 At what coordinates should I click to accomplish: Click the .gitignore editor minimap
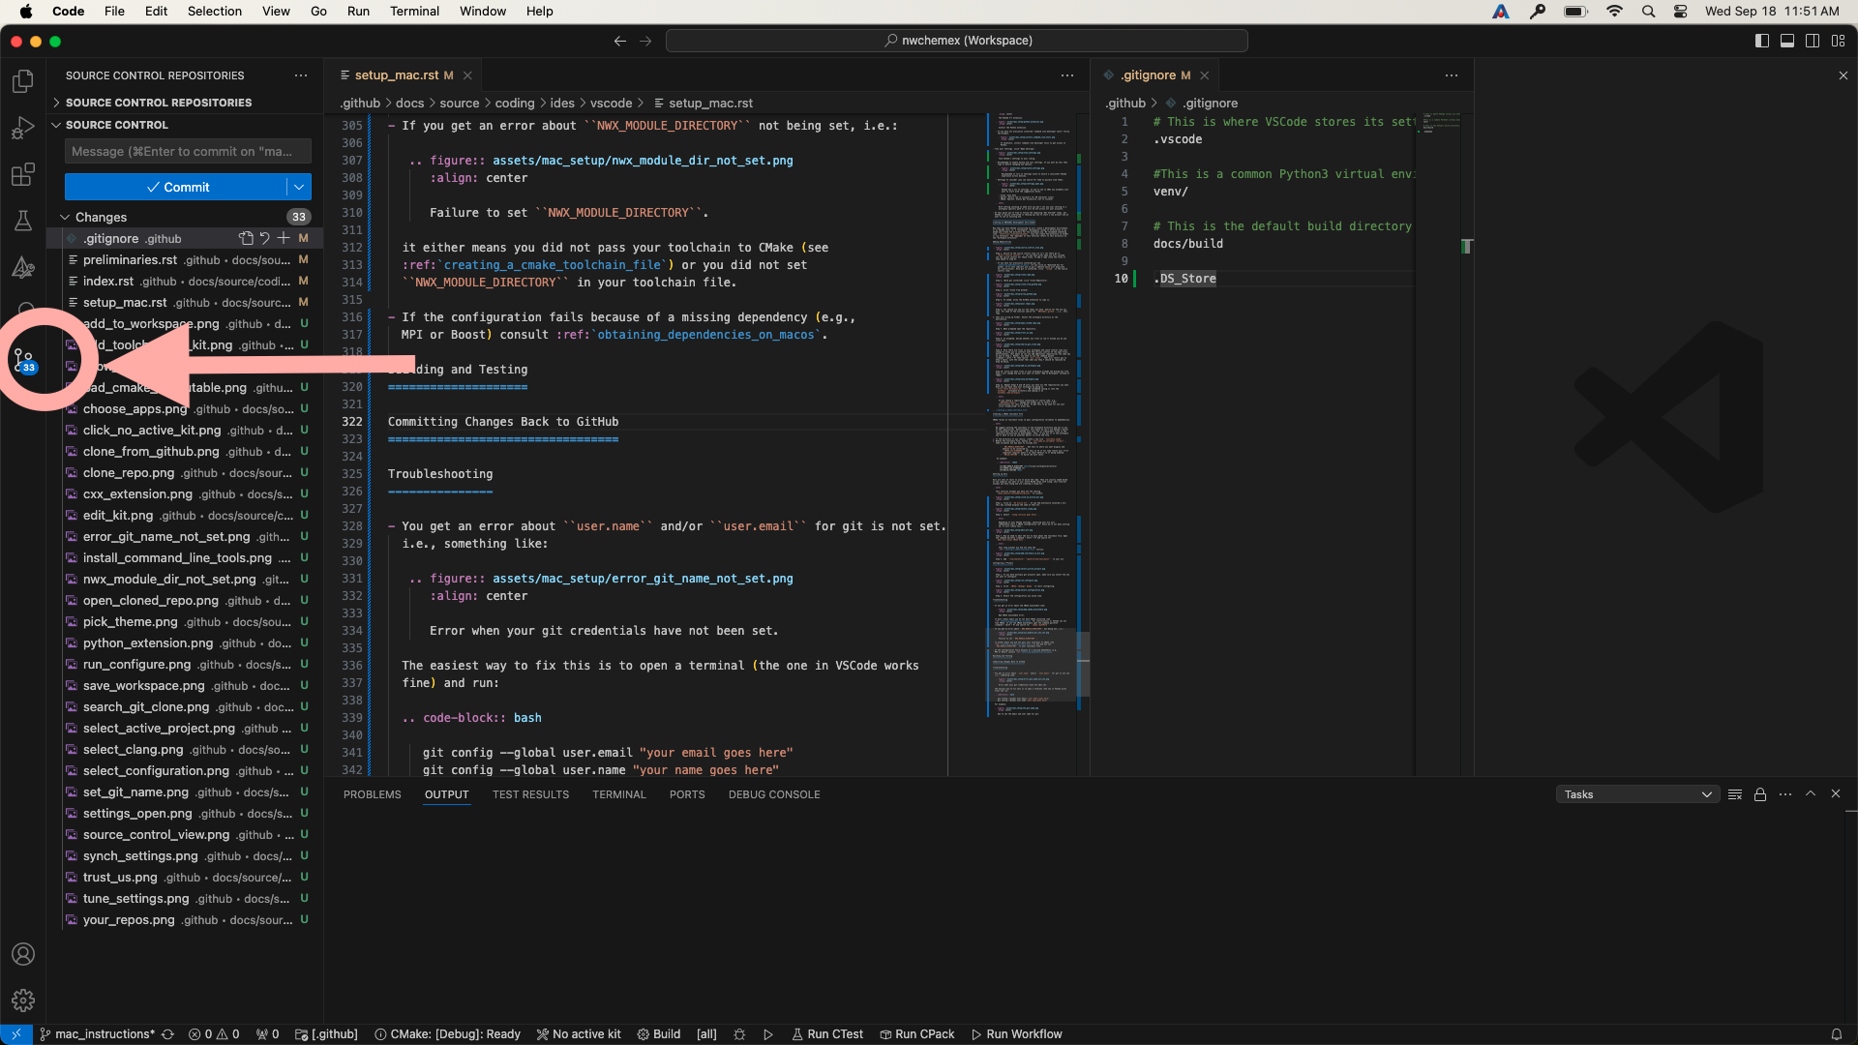point(1439,124)
